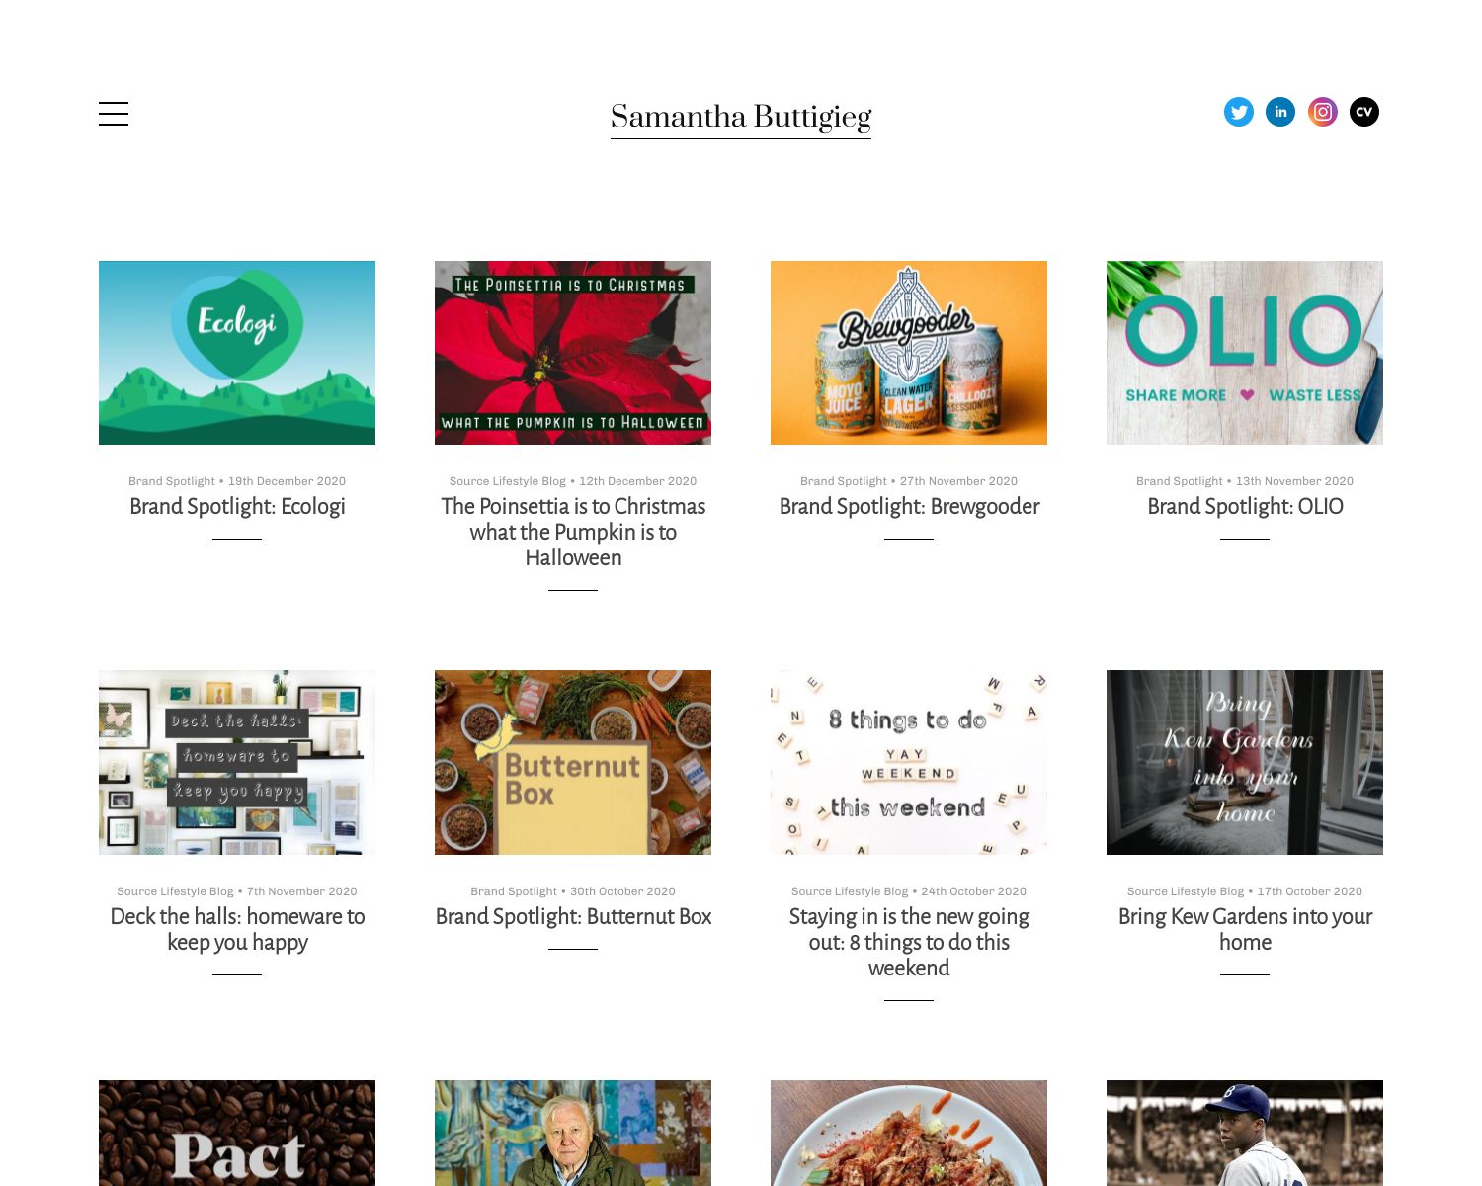Open the Brewgooder cans thumbnail
Viewport: 1482px width, 1186px height.
[909, 353]
